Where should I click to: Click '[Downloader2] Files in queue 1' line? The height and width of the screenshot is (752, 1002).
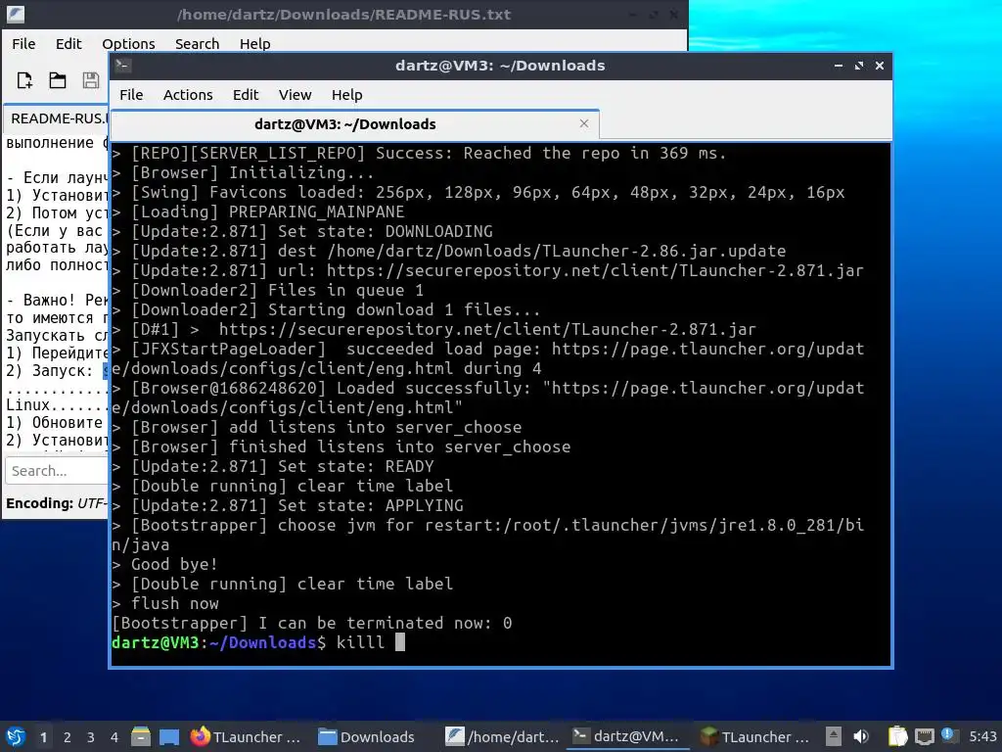point(268,290)
